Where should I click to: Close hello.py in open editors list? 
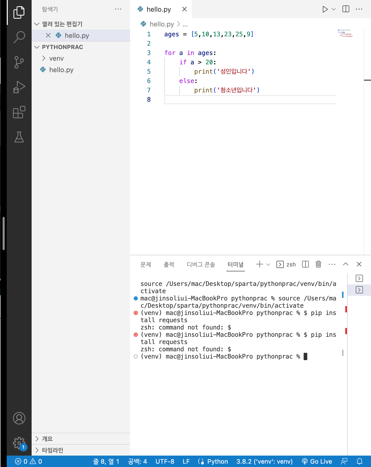click(48, 35)
